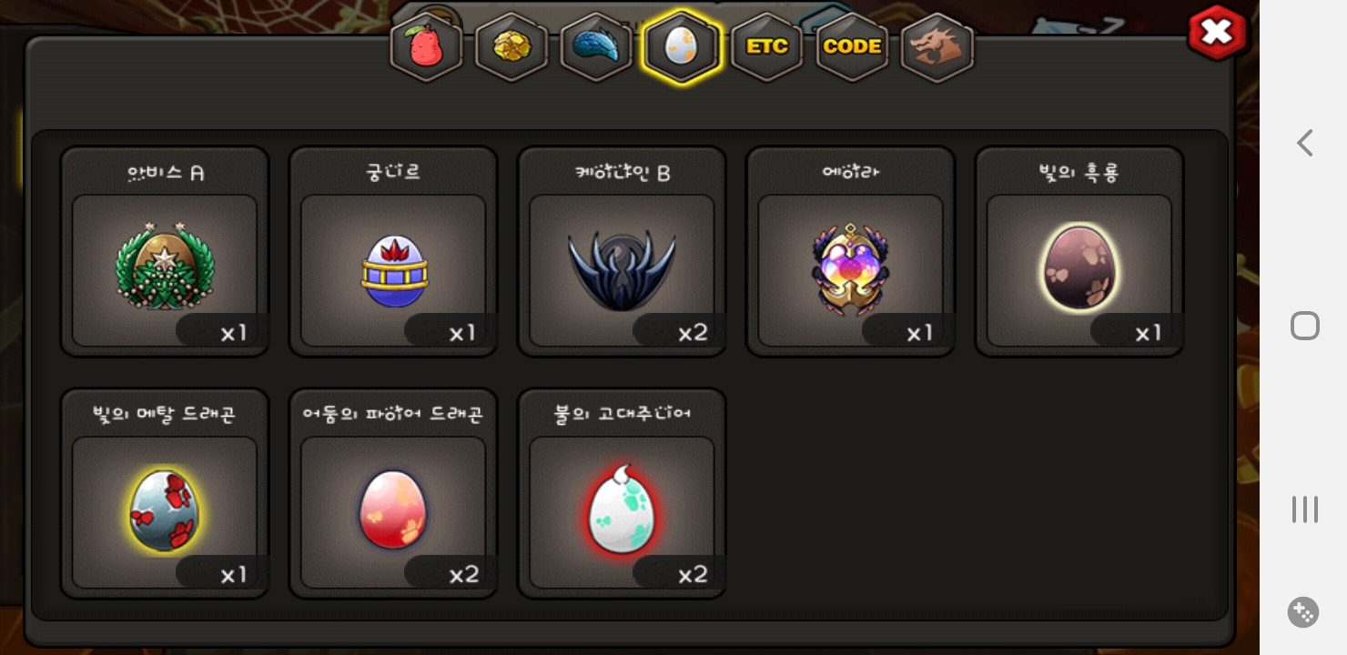The width and height of the screenshot is (1347, 655).
Task: Tap the Android home button
Action: 1305,326
